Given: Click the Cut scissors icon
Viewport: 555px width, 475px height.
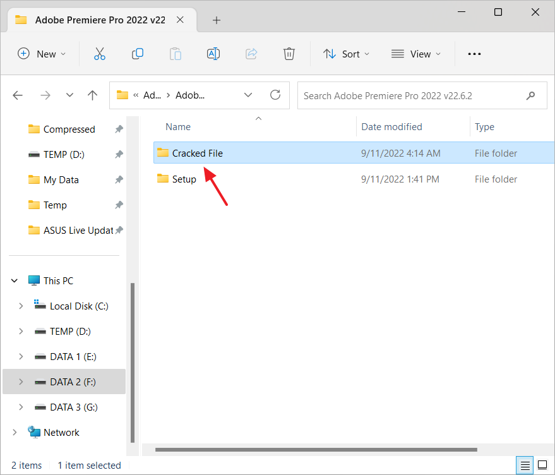Looking at the screenshot, I should coord(99,54).
